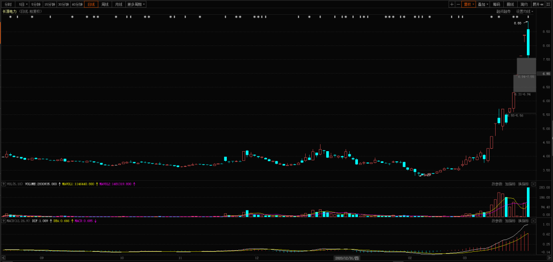Image resolution: width=553 pixels, height=262 pixels.
Task: Click 换指标 in the MACD panel
Action: point(523,221)
